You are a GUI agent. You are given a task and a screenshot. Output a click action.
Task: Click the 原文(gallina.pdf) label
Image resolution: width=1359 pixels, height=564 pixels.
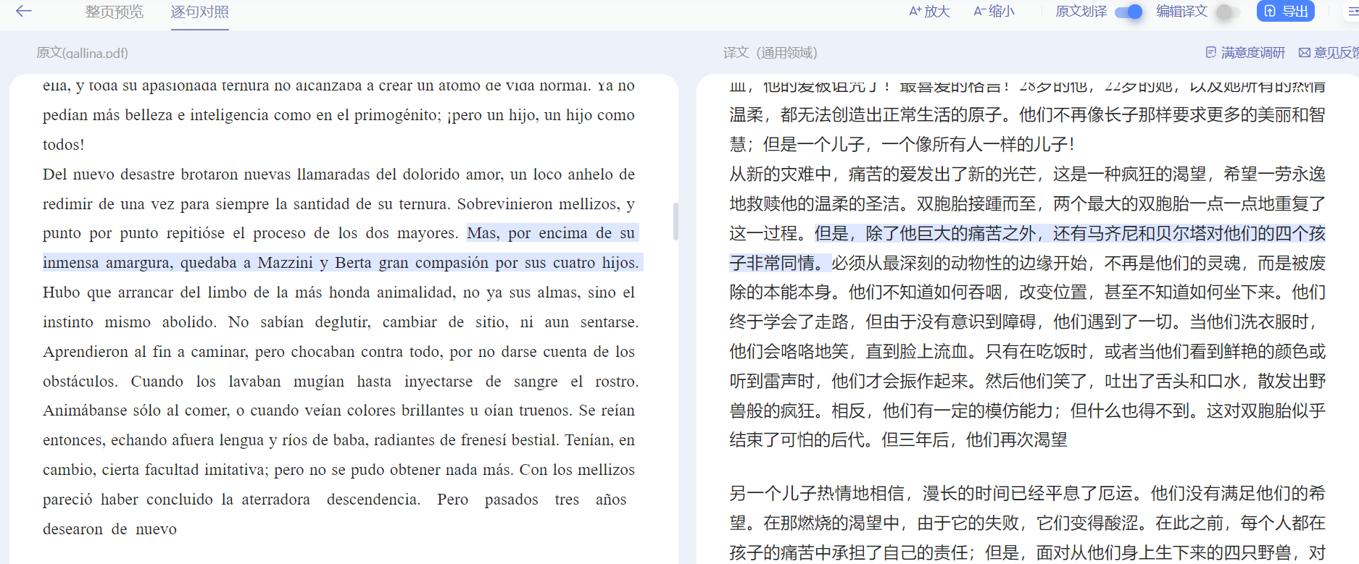point(82,53)
